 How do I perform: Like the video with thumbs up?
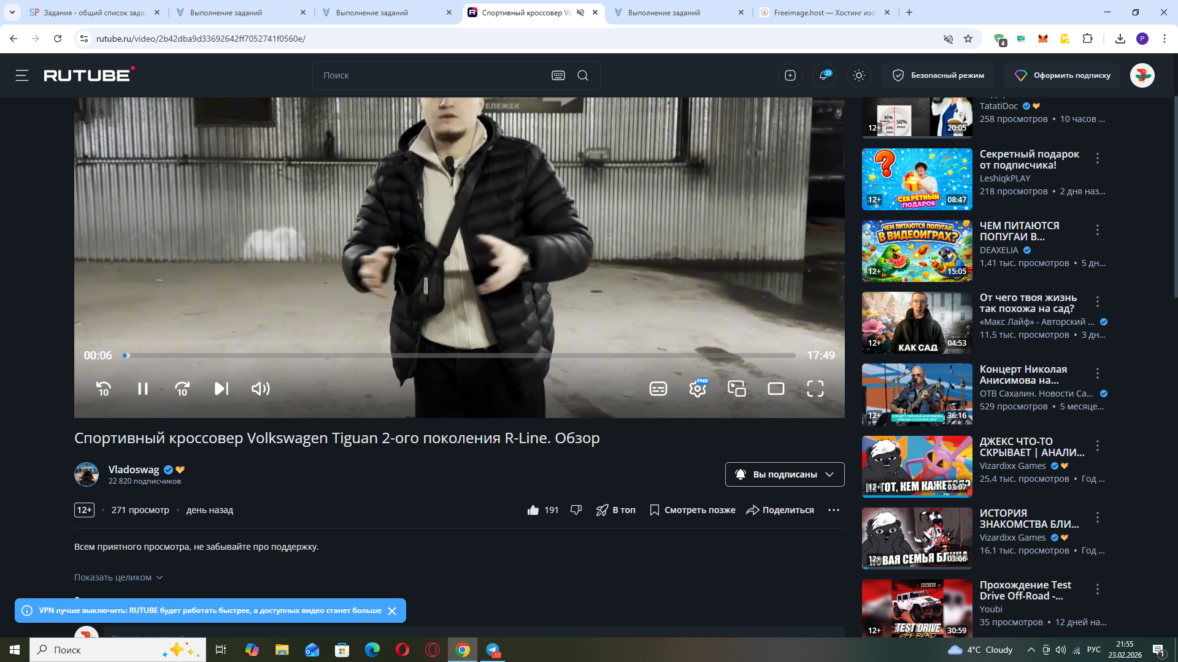533,510
